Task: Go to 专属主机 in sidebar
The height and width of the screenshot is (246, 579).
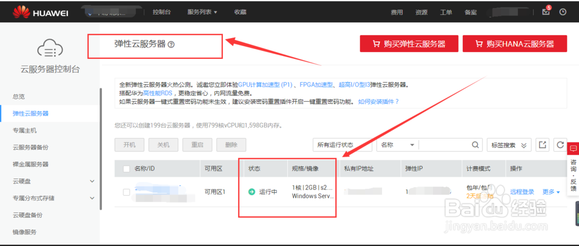Action: [x=24, y=131]
